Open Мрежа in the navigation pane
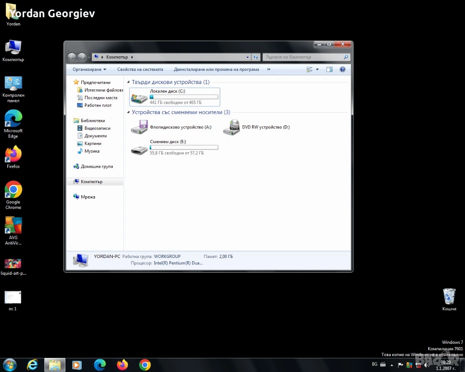The height and width of the screenshot is (372, 465). [88, 197]
